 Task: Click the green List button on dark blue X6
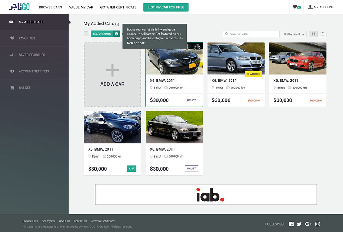tap(132, 169)
